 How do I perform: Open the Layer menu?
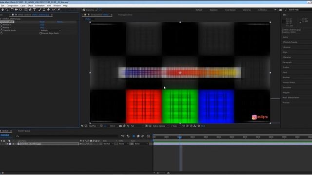23,5
